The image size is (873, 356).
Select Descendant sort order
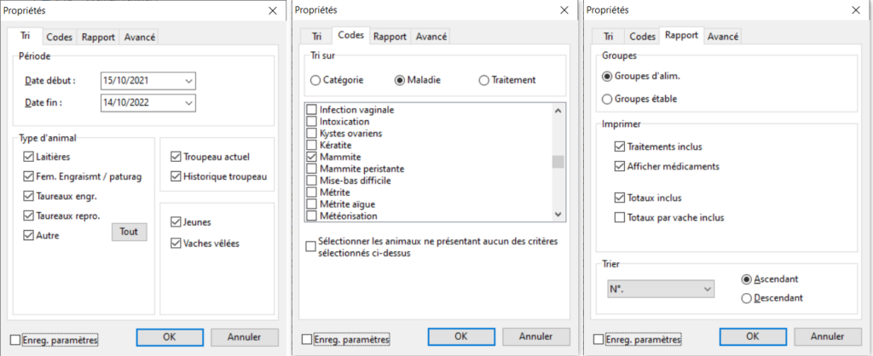(747, 297)
